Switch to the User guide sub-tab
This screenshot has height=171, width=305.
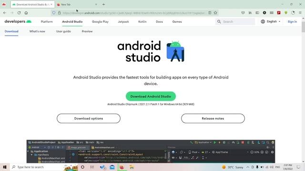point(63,31)
